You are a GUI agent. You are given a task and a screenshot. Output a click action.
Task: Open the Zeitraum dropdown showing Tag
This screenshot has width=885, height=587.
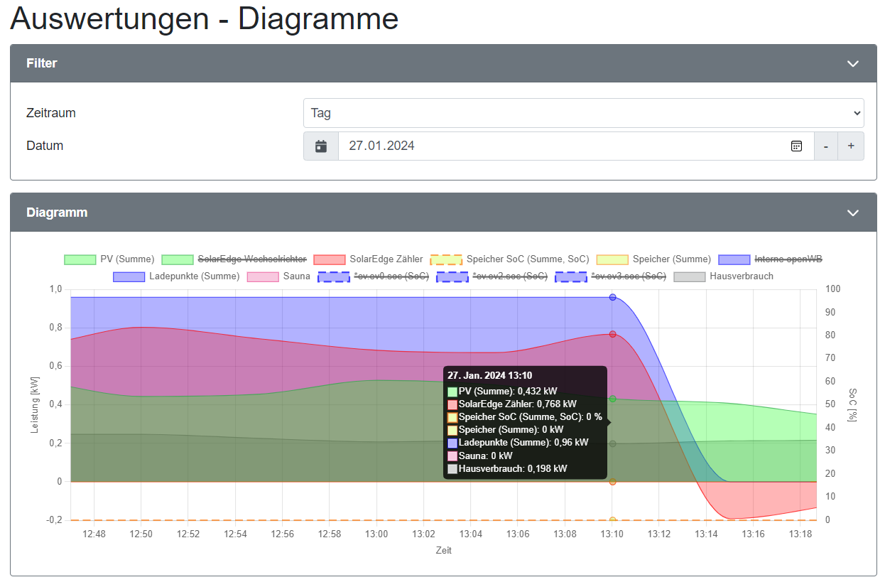(583, 113)
